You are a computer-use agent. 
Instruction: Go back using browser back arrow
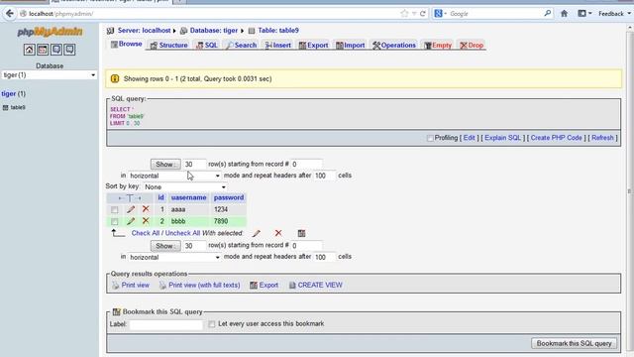click(x=9, y=13)
